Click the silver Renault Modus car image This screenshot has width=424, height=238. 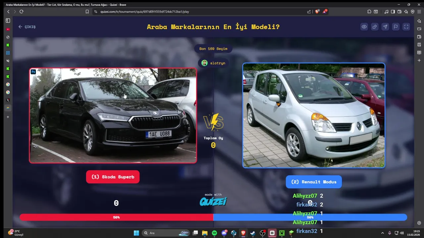314,115
